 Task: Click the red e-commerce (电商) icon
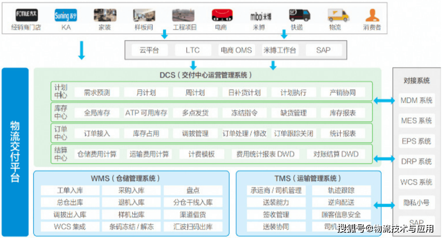tap(222, 16)
